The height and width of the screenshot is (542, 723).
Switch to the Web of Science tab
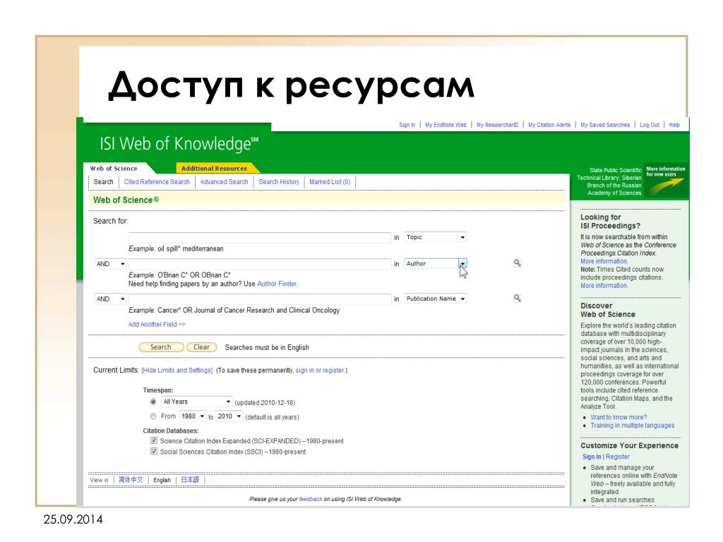(114, 169)
